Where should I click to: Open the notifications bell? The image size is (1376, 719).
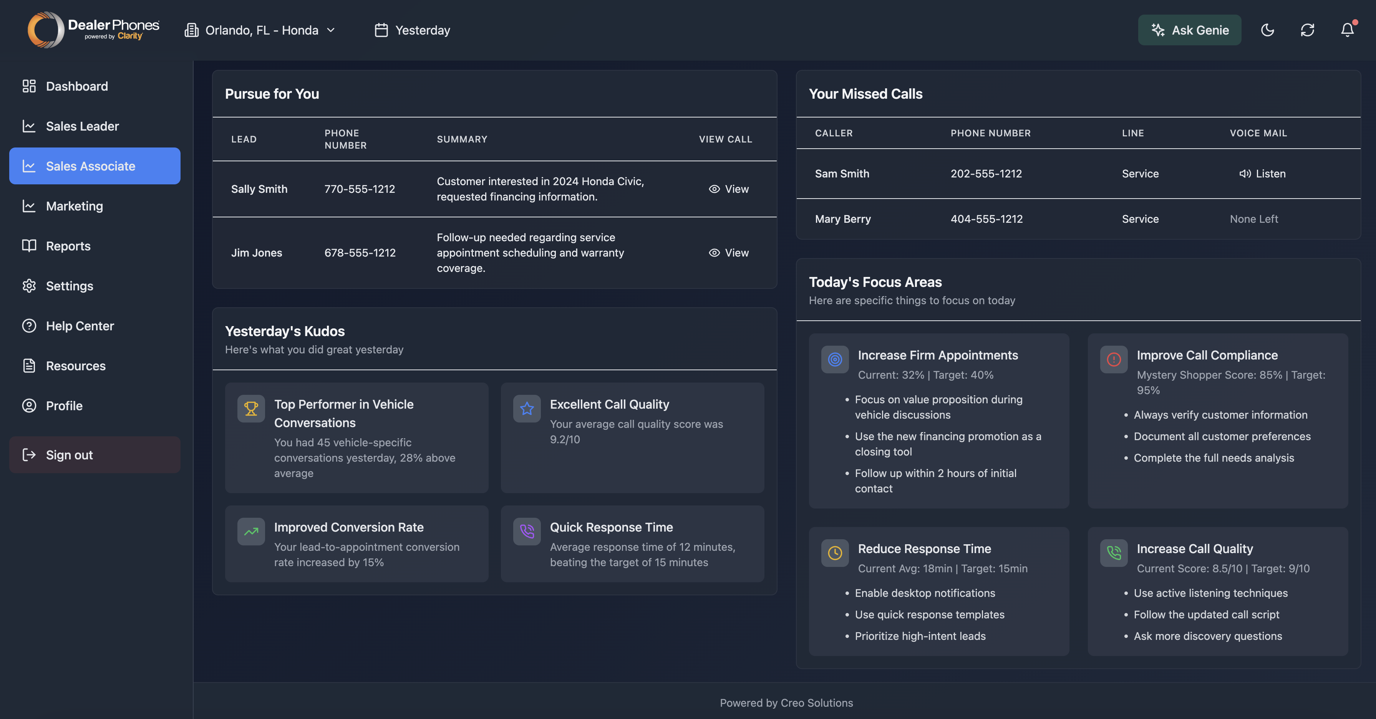tap(1347, 30)
